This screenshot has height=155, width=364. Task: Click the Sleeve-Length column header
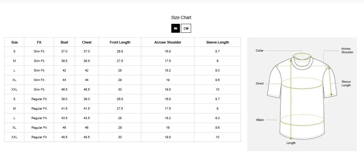pyautogui.click(x=218, y=42)
